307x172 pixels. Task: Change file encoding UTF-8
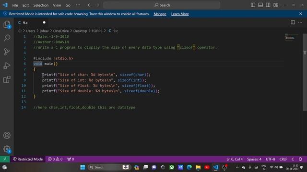(x=271, y=159)
